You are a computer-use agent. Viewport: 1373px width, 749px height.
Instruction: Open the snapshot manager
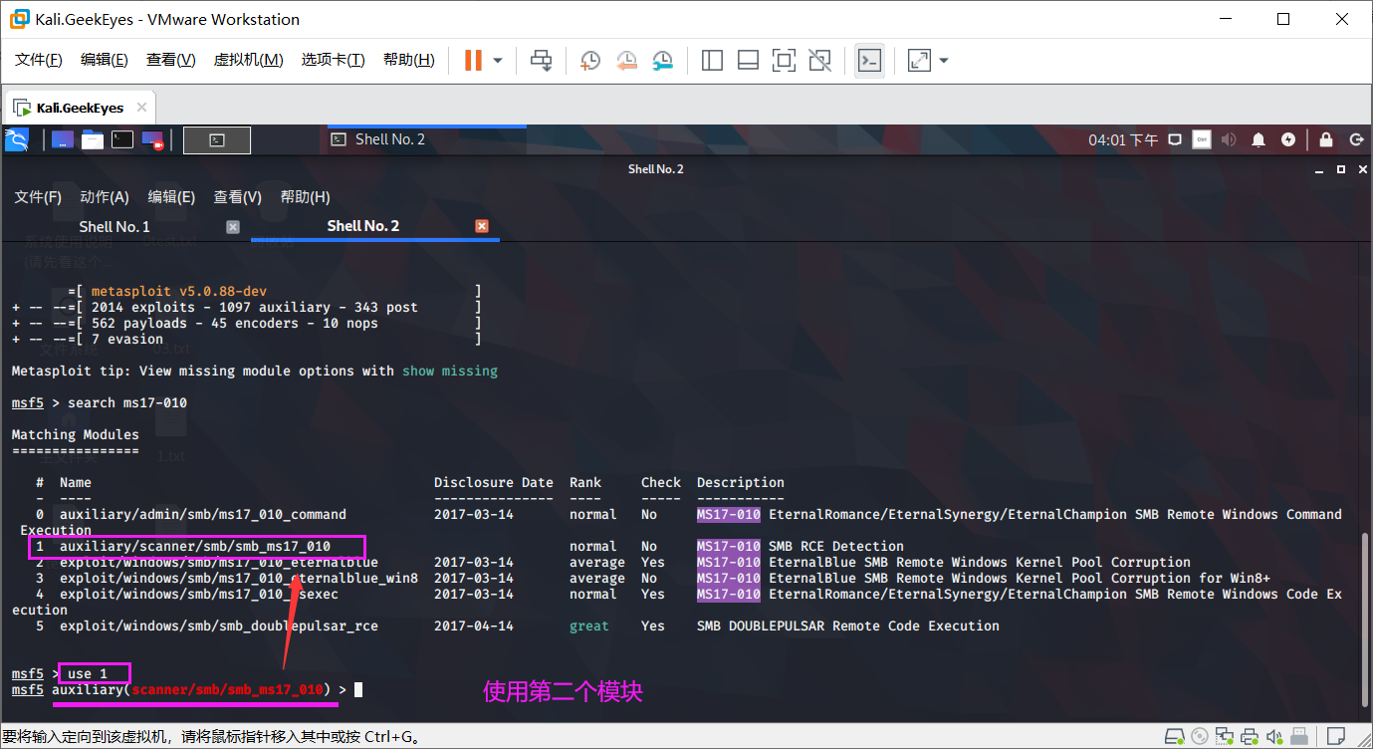(662, 61)
